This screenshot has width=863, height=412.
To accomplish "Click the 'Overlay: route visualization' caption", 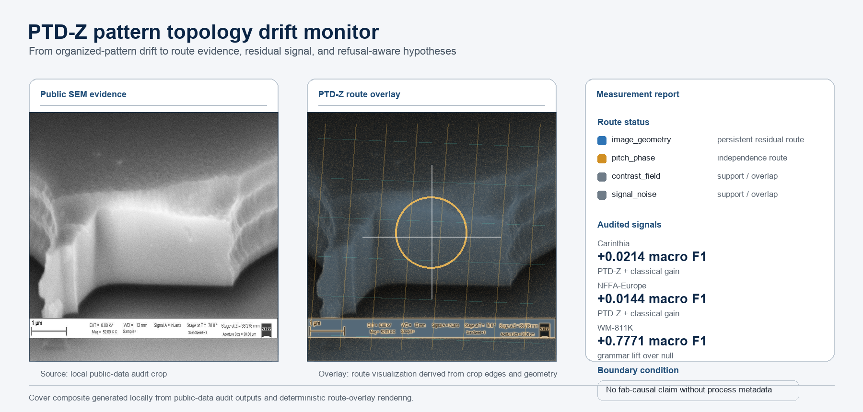I will coord(438,374).
